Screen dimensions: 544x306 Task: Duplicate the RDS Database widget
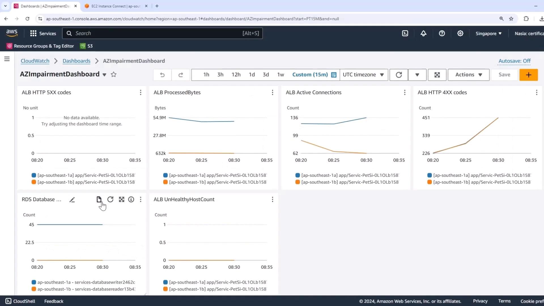pyautogui.click(x=99, y=199)
